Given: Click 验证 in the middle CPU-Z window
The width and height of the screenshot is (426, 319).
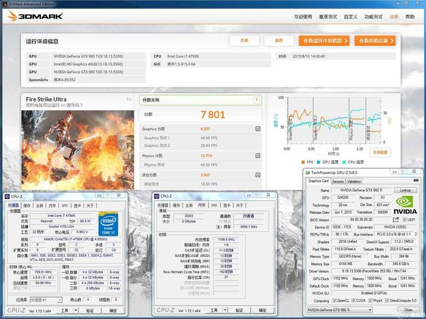Looking at the screenshot, I should [x=239, y=310].
